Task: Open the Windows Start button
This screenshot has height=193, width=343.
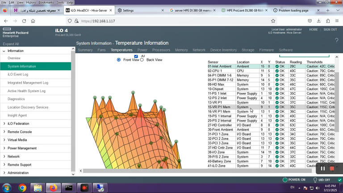Action: tap(7, 188)
